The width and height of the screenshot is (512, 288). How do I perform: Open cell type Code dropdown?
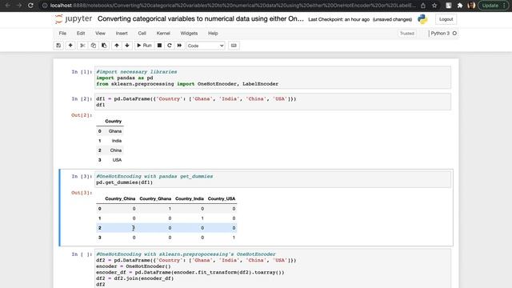click(206, 46)
